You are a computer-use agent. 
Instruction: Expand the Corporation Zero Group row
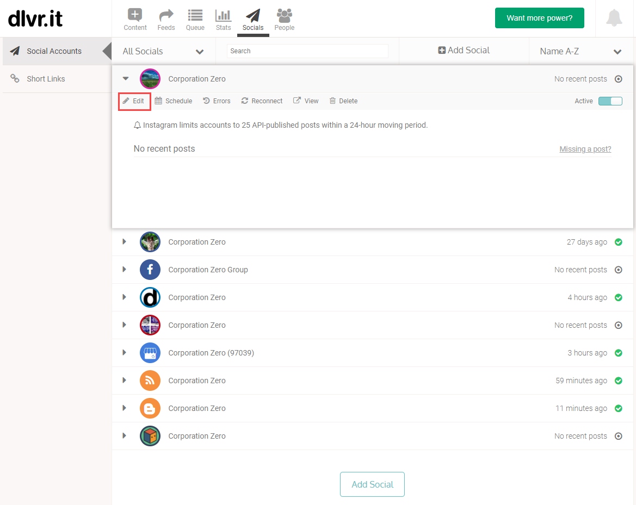click(125, 270)
